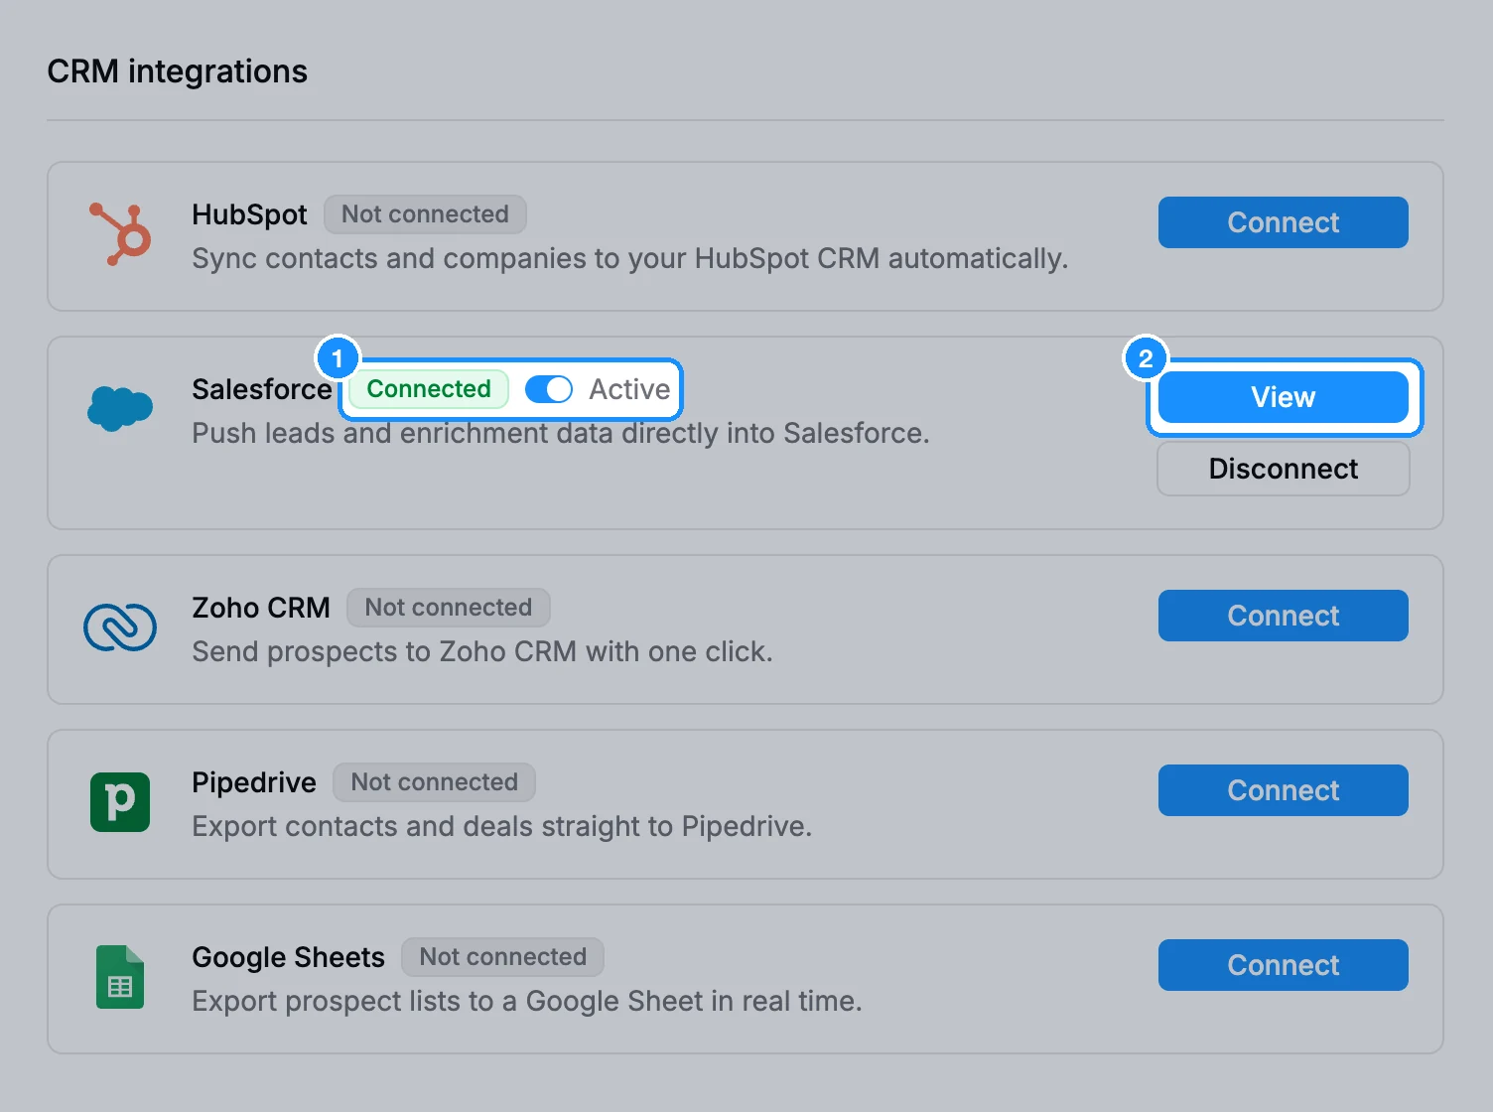View the Salesforce integration
Screen dimensions: 1493x1112
coord(1283,397)
